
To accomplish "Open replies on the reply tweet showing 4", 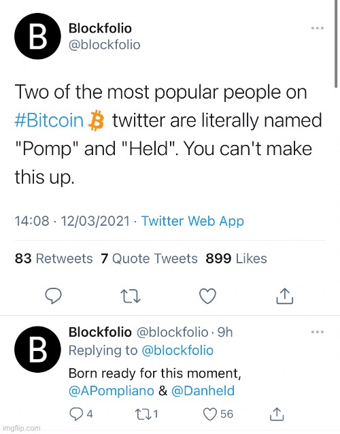I will click(81, 414).
